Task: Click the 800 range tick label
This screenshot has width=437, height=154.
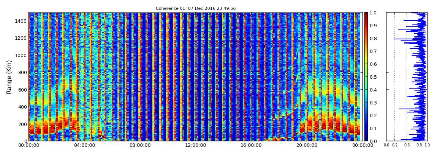Action: 22,73
